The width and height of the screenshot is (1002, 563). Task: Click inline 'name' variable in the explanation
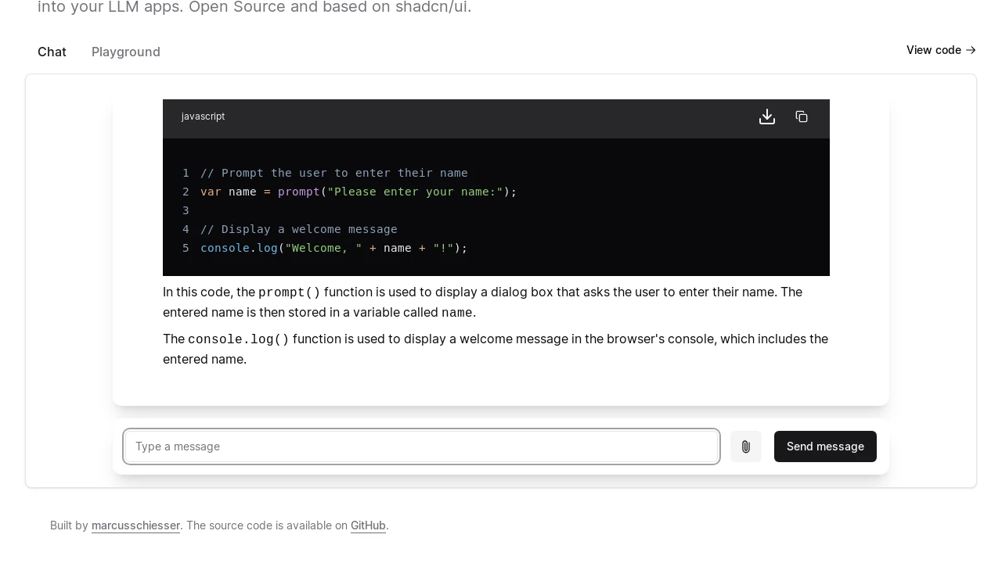pyautogui.click(x=456, y=313)
